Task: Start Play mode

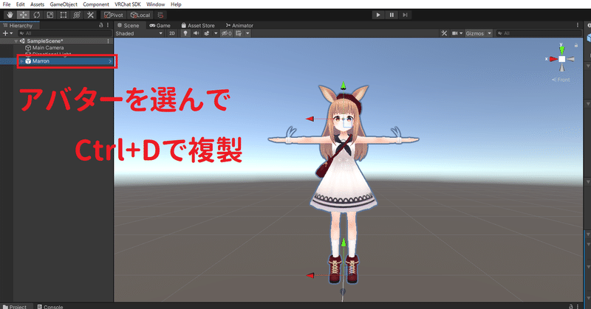Action: click(x=378, y=15)
